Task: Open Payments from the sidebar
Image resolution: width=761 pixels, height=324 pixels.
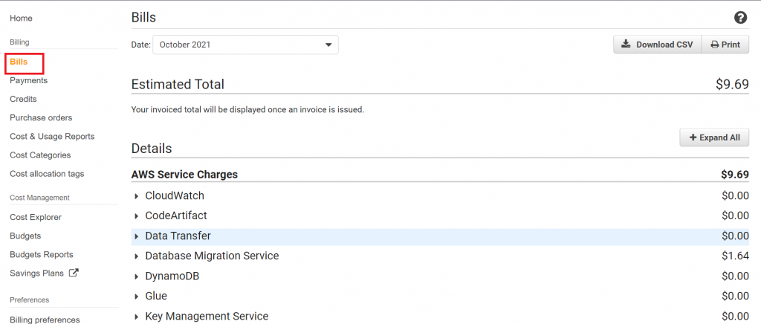Action: [28, 80]
